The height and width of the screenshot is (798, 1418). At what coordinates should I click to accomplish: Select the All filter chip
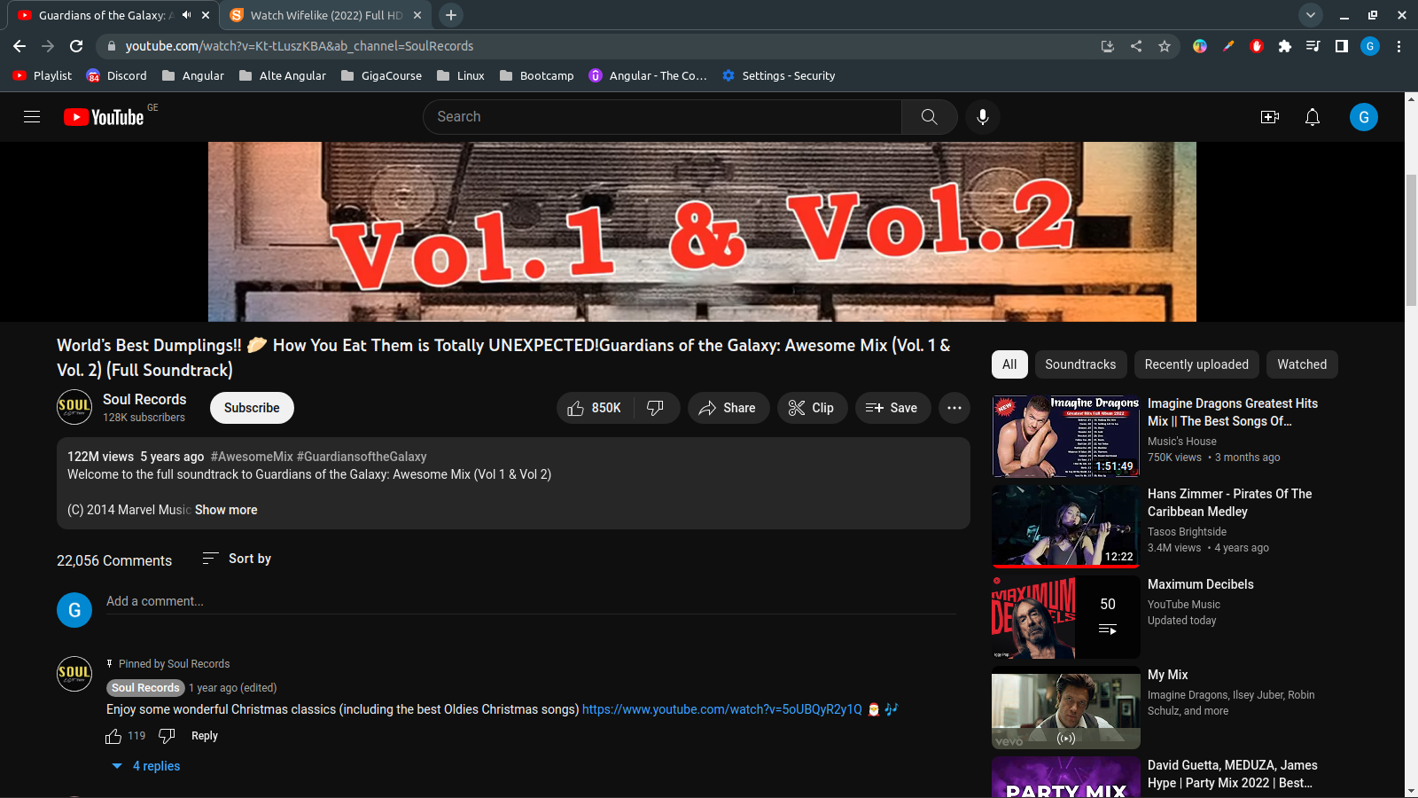coord(1009,364)
